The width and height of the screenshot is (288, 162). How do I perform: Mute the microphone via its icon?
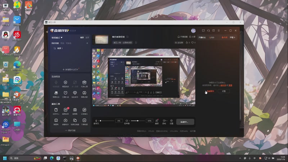[x=96, y=121]
